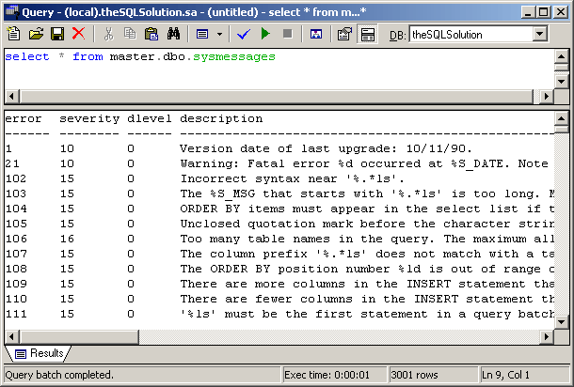Click the execute mode icon
The height and width of the screenshot is (387, 574).
[202, 35]
